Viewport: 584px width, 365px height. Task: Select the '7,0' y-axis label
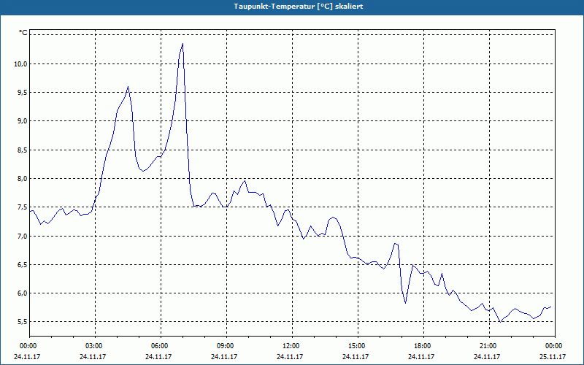coord(23,236)
